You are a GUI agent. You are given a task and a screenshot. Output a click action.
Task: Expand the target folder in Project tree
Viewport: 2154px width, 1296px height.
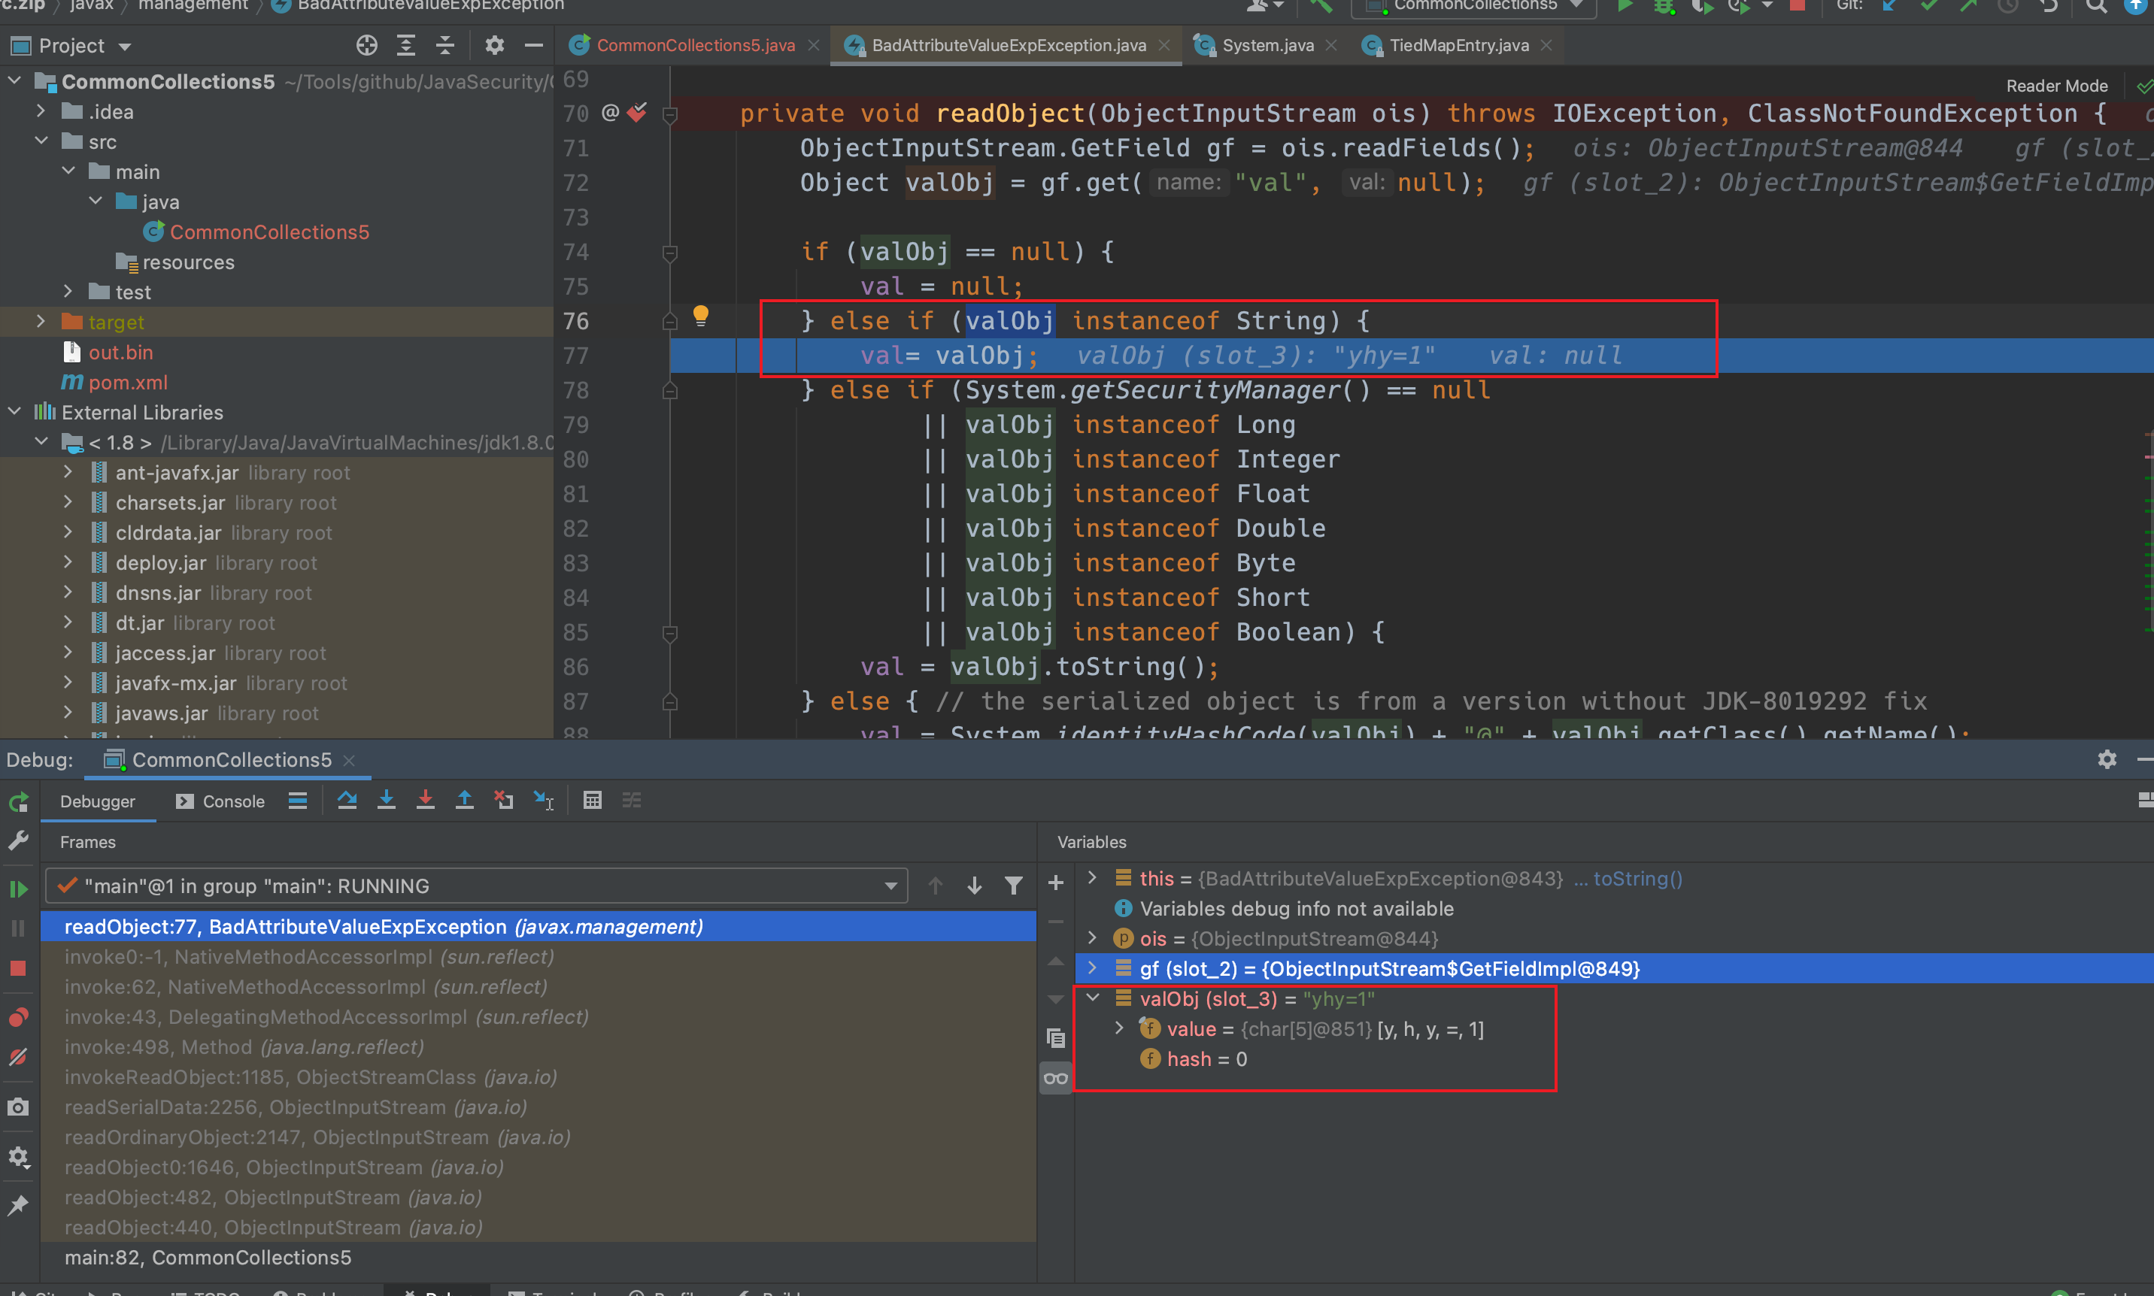(x=41, y=322)
